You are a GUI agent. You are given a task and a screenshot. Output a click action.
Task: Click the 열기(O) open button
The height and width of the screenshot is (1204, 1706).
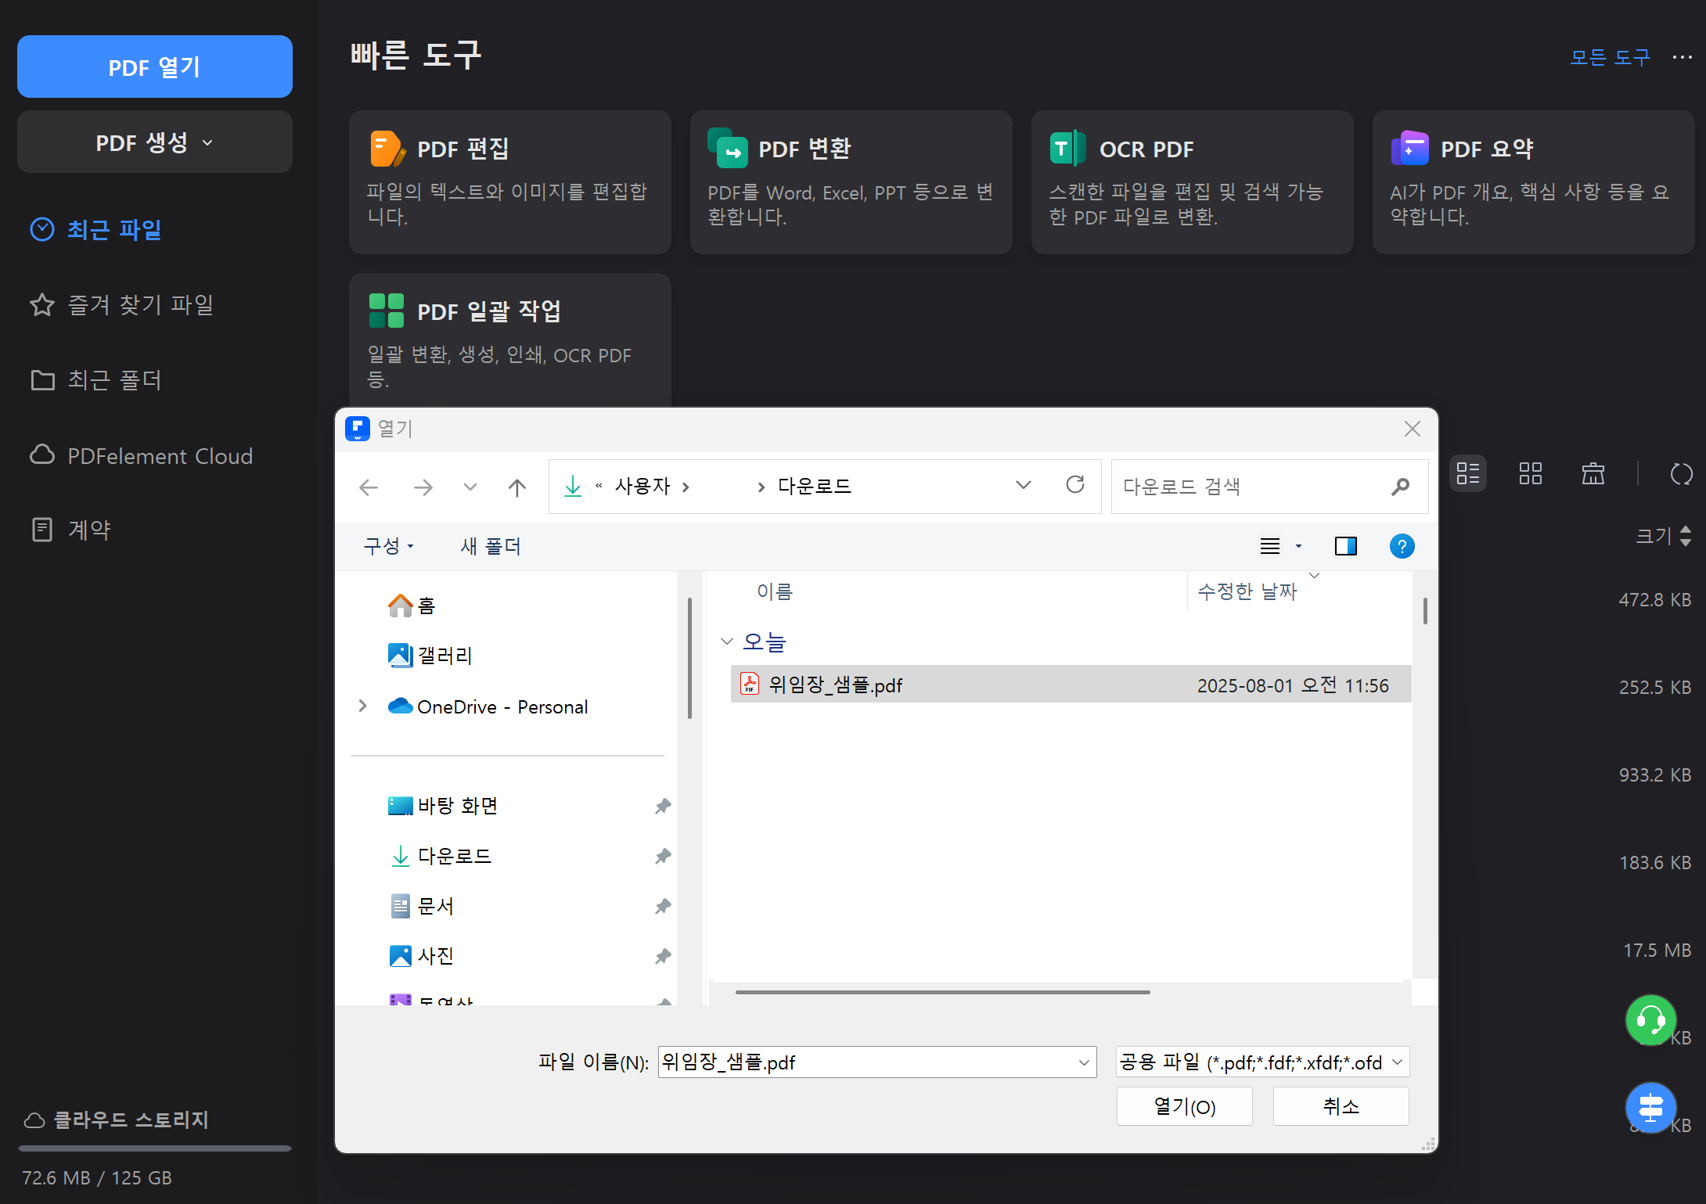click(1183, 1106)
